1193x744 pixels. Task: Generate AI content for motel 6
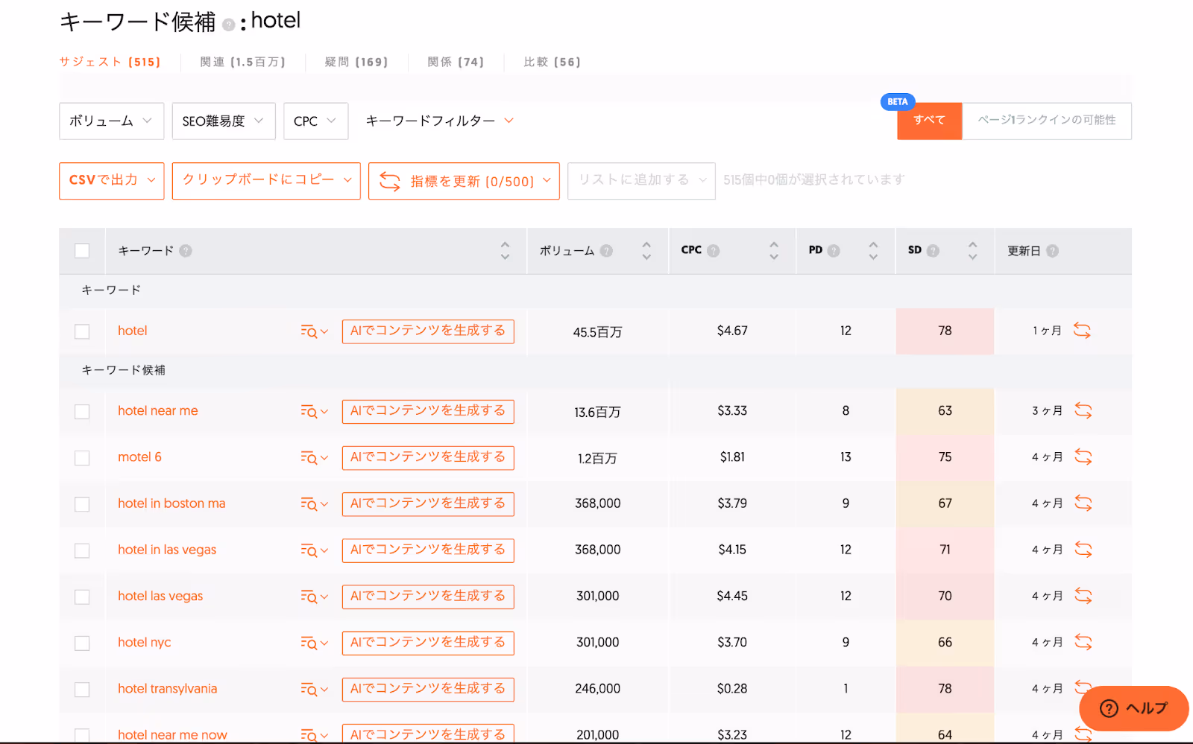point(428,457)
